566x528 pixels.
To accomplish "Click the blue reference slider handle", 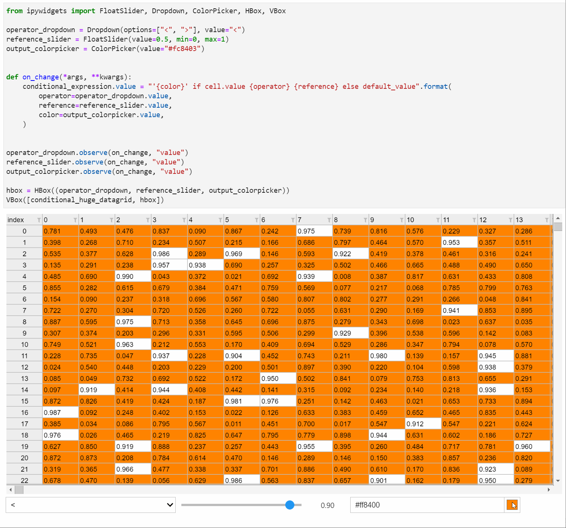I will pos(290,505).
